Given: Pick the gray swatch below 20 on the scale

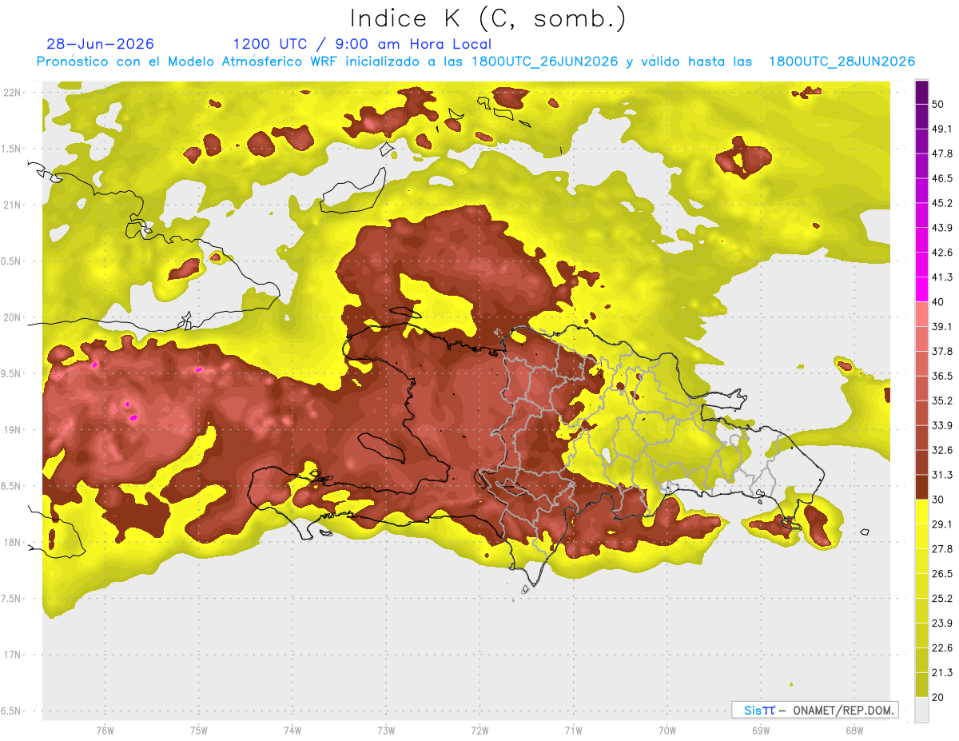Looking at the screenshot, I should pos(921,710).
